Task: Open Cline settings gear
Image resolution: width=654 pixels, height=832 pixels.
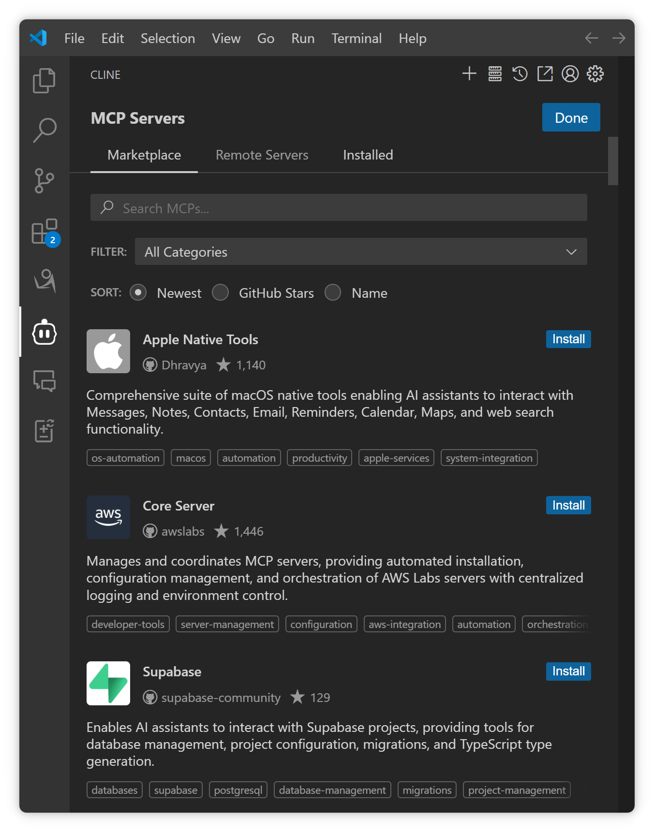Action: point(595,74)
